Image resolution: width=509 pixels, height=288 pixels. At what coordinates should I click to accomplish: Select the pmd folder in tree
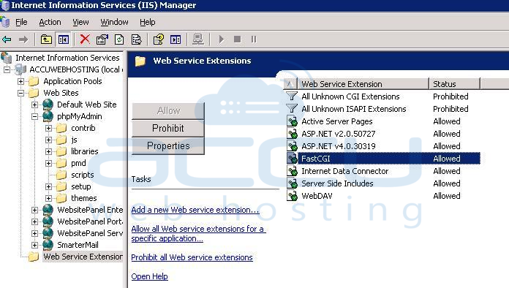pyautogui.click(x=78, y=163)
